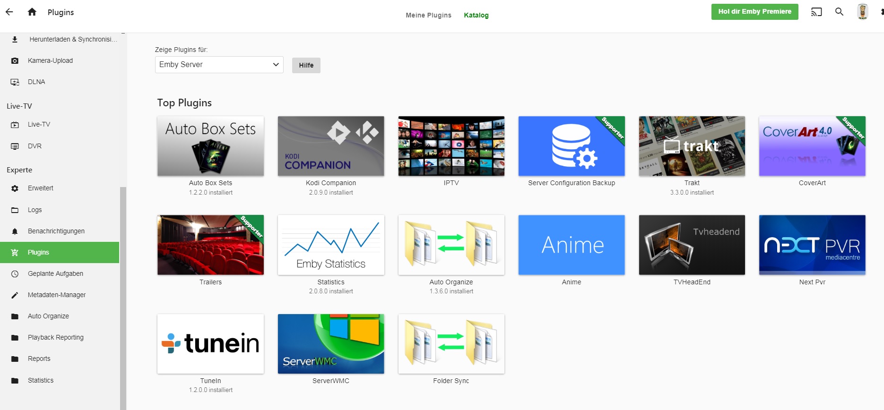Open the Emby Server plugin filter dropdown
This screenshot has width=884, height=410.
point(219,65)
